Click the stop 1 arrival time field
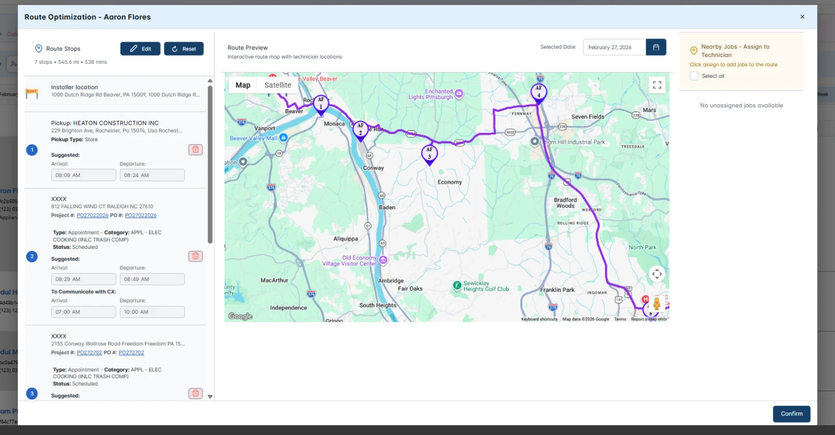The width and height of the screenshot is (835, 435). point(83,175)
